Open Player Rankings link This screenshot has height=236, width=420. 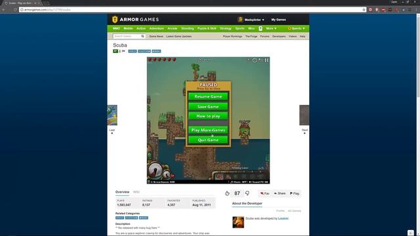pyautogui.click(x=232, y=37)
